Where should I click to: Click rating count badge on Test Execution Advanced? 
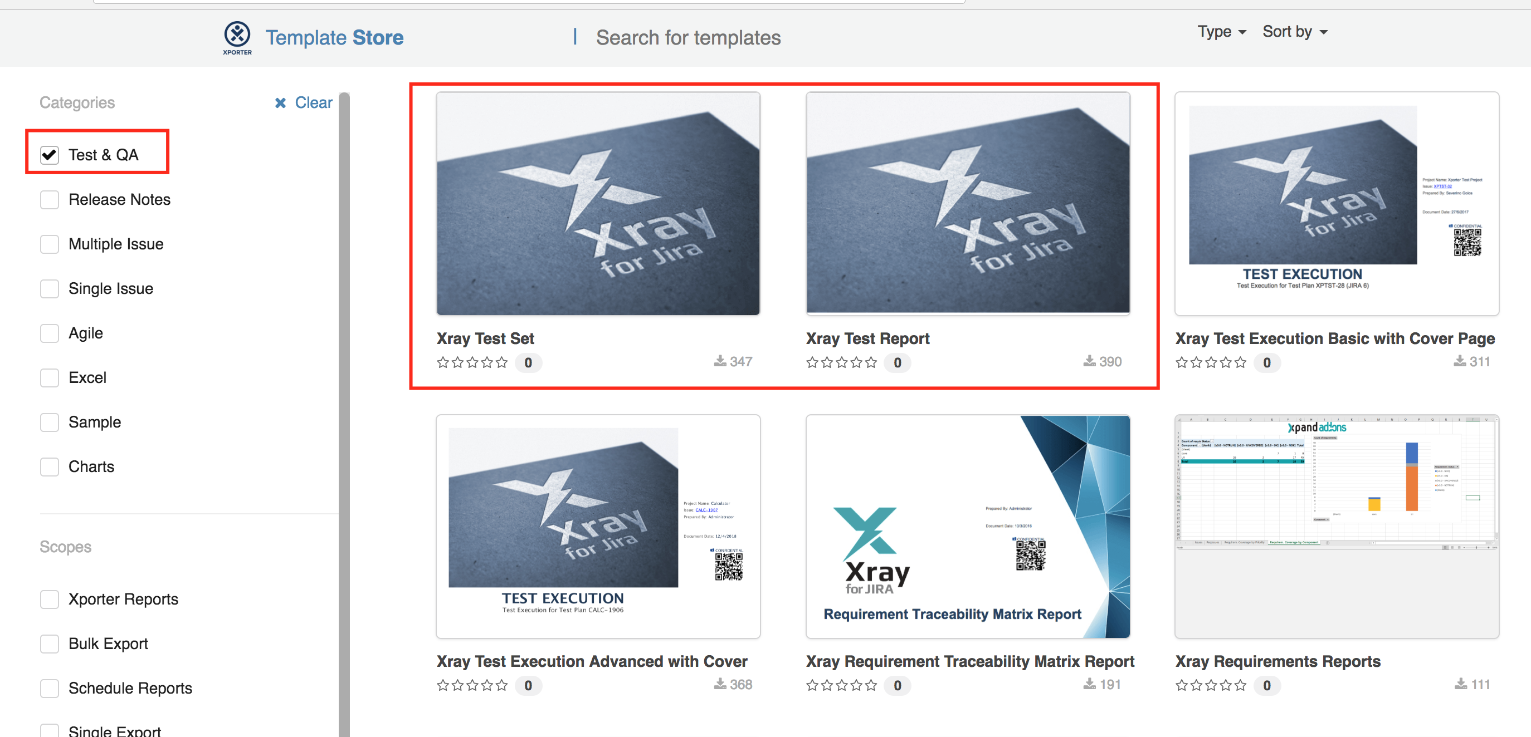[528, 685]
